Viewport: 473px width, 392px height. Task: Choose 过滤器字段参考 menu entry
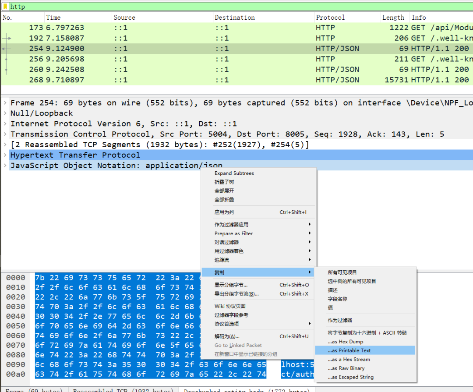tap(258, 315)
